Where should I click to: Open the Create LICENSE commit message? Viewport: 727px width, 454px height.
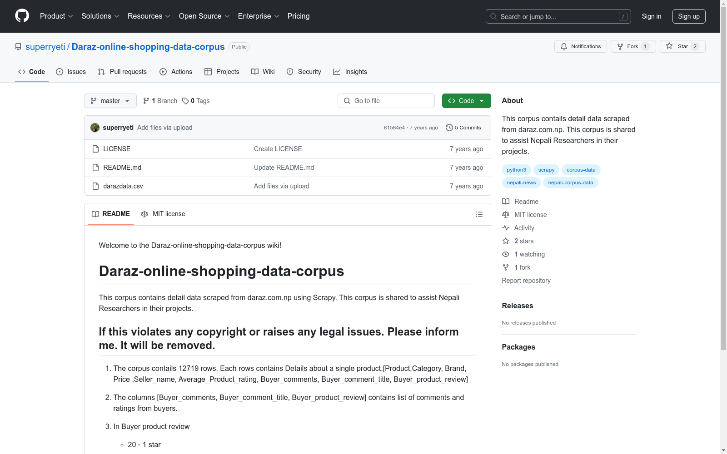(278, 149)
